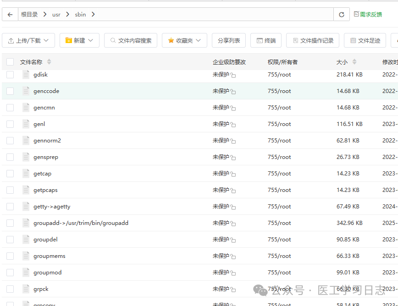Open 文件操作记录 operation log

point(313,40)
